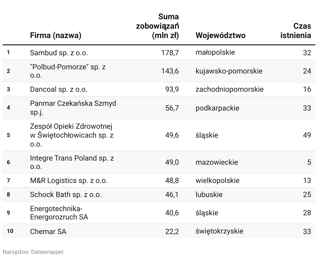Click the zachodniopomorskie voivodeship cell
The width and height of the screenshot is (318, 258).
(230, 89)
